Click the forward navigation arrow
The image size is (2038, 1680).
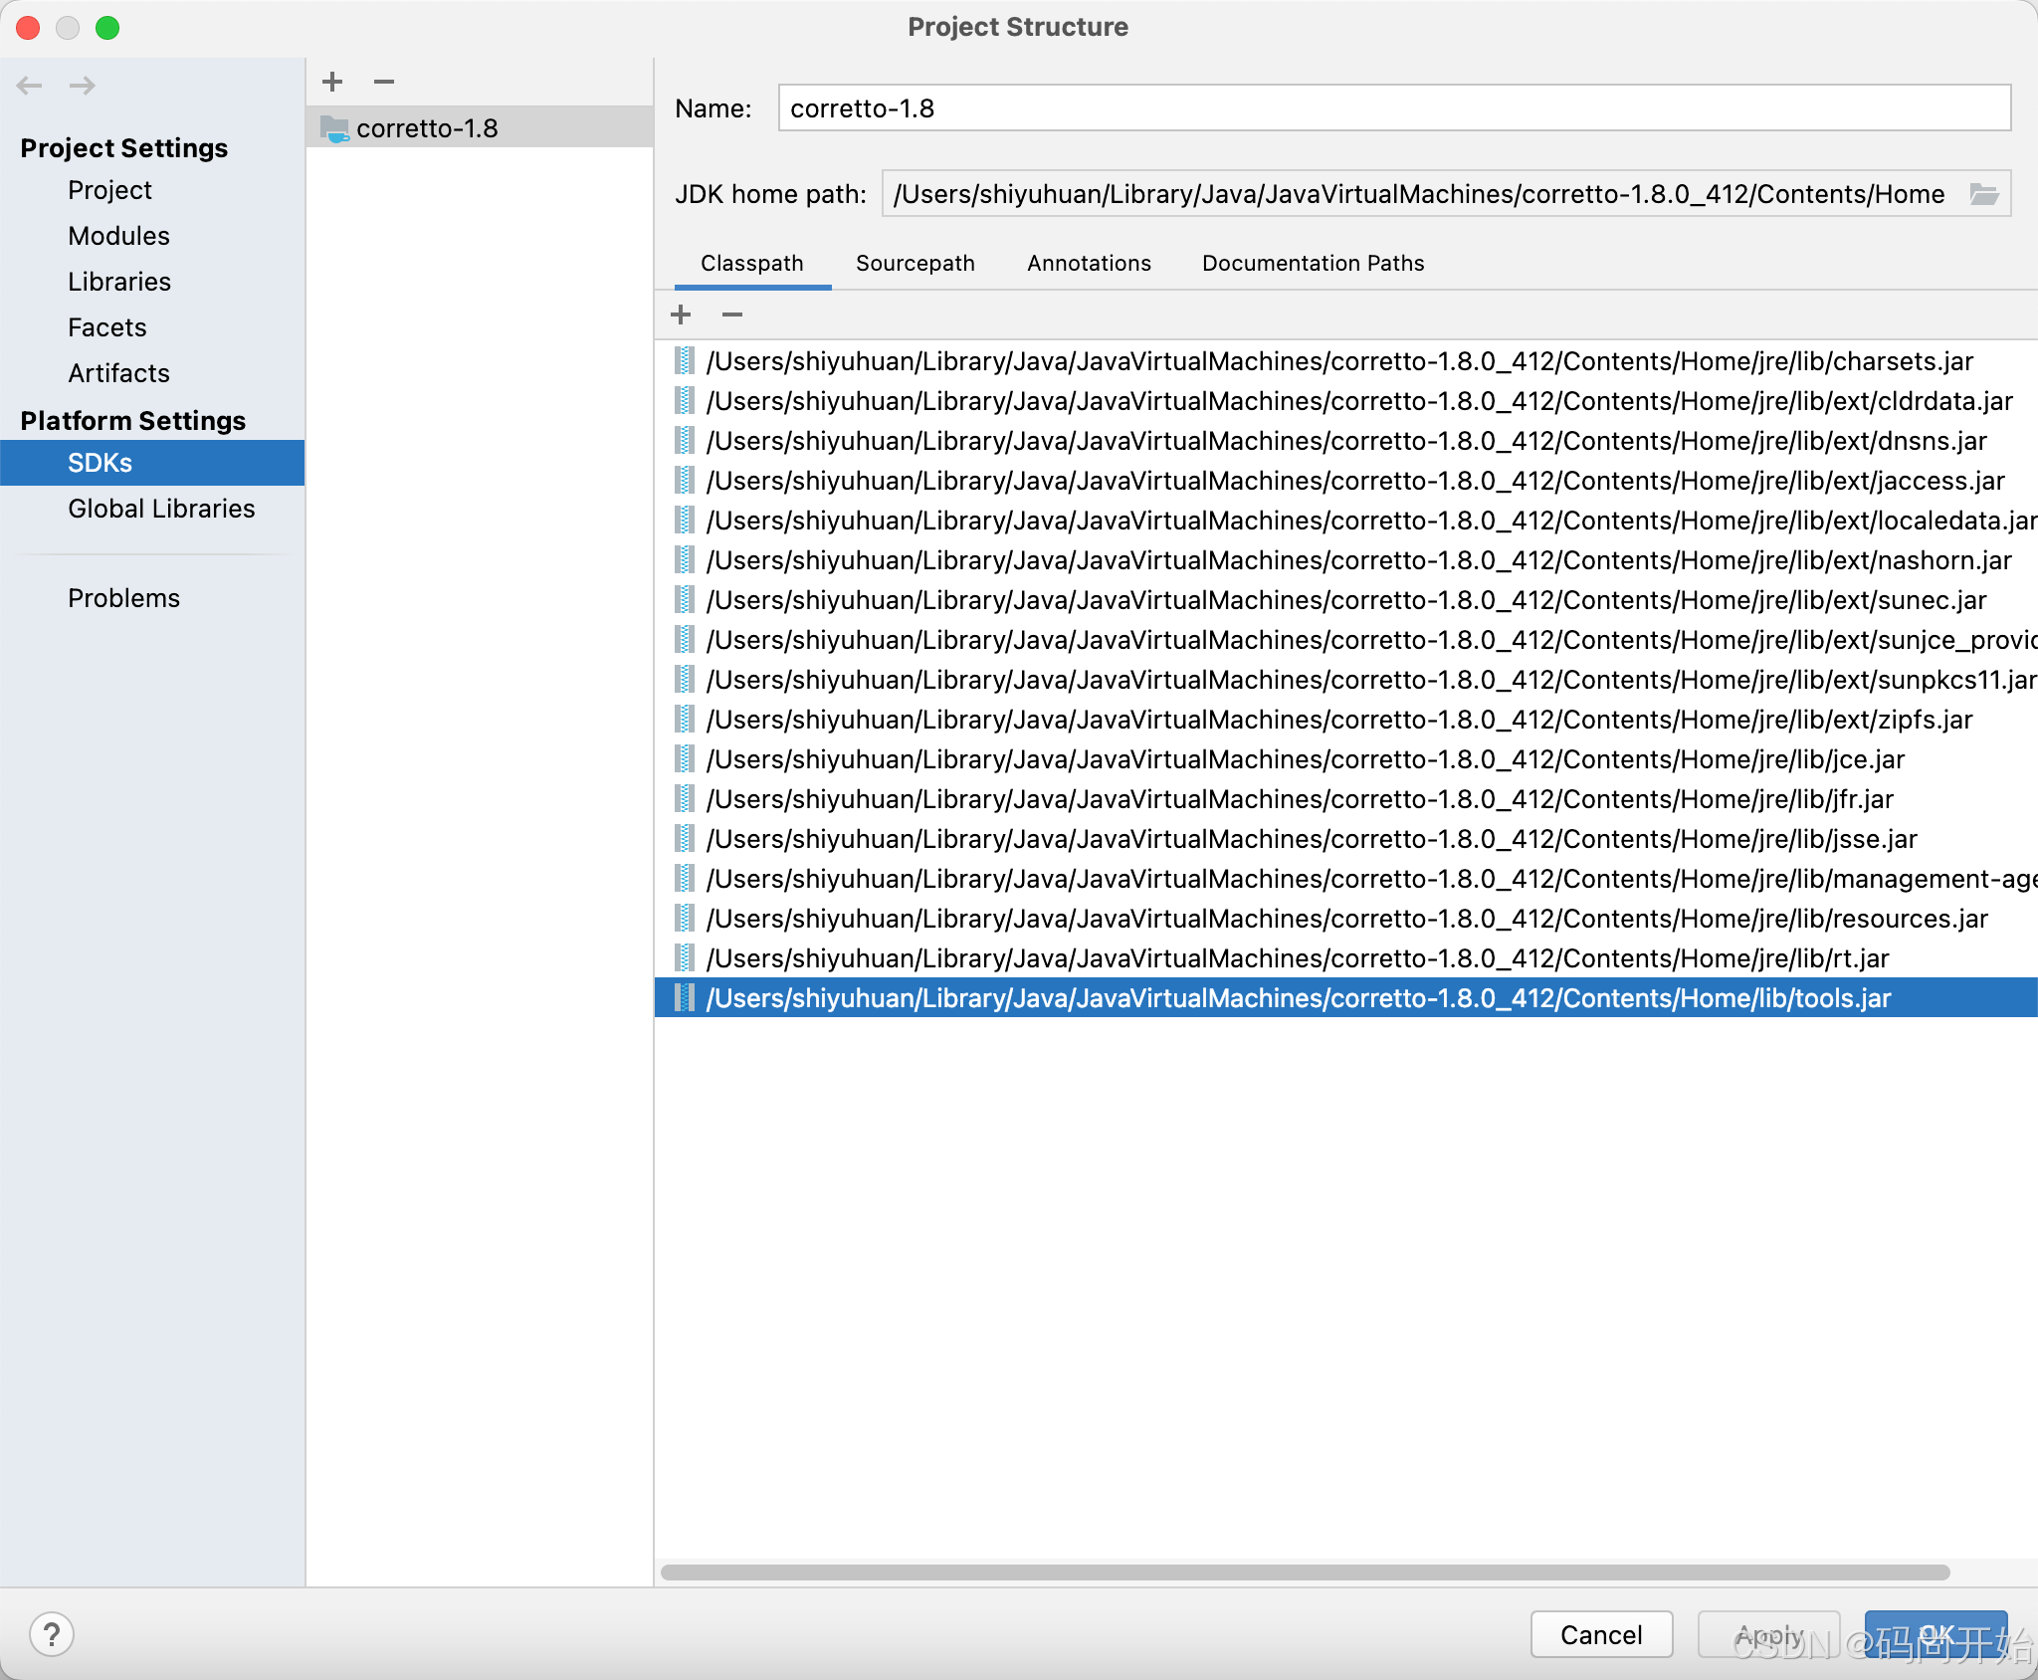pyautogui.click(x=83, y=86)
